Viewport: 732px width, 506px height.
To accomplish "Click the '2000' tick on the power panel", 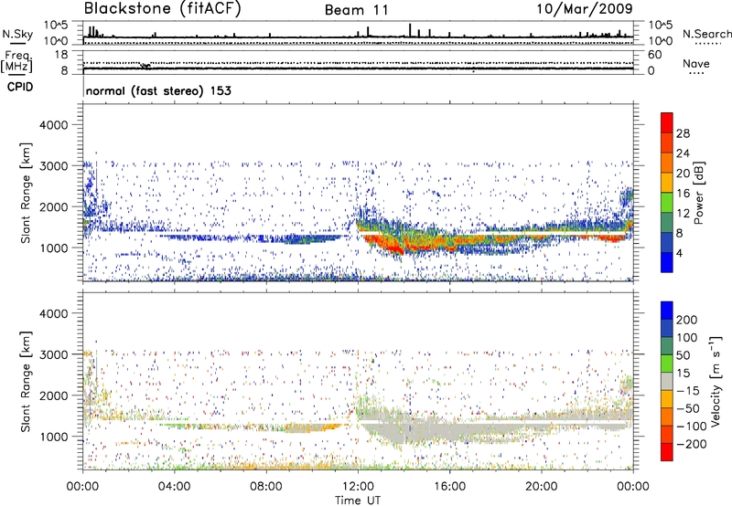I will tap(53, 206).
